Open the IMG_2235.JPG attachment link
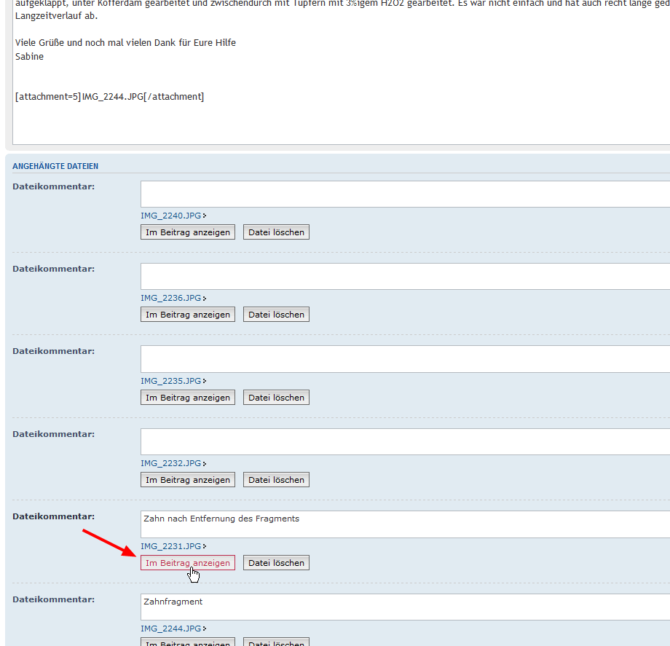 click(171, 381)
